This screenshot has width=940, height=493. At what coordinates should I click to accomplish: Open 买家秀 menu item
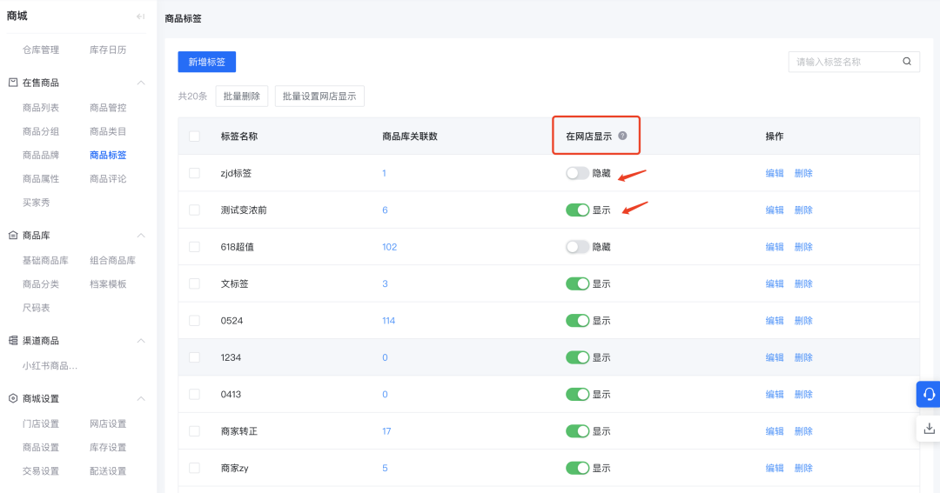36,203
